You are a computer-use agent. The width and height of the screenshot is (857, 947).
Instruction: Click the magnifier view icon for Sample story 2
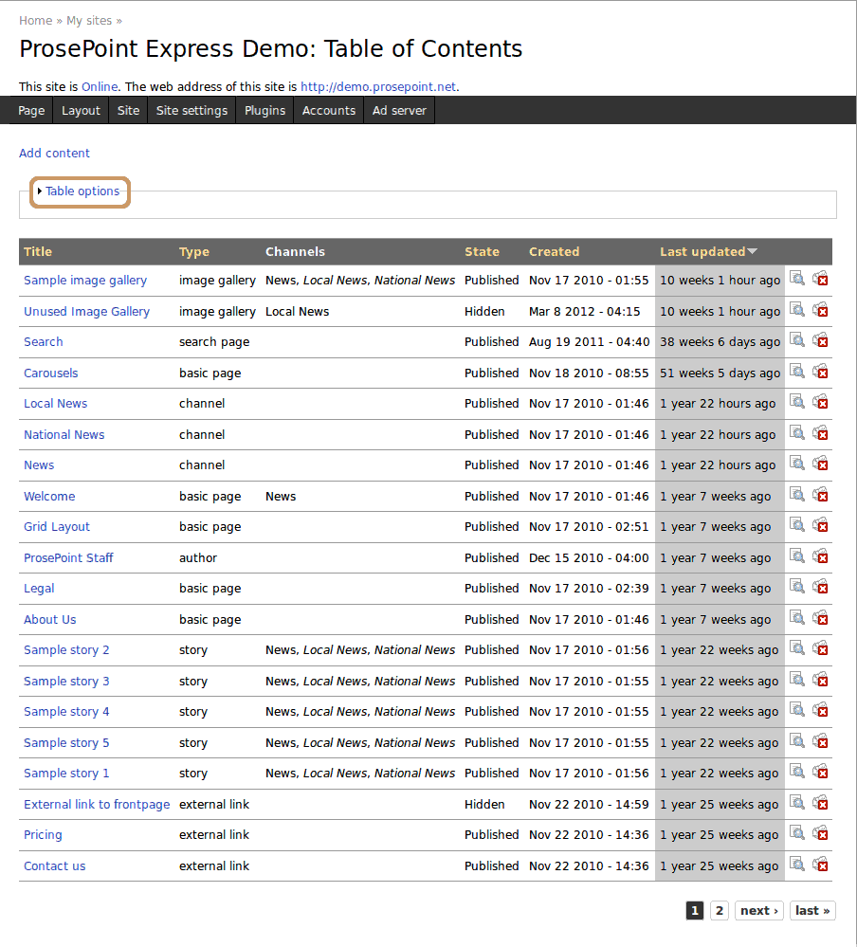[x=797, y=648]
